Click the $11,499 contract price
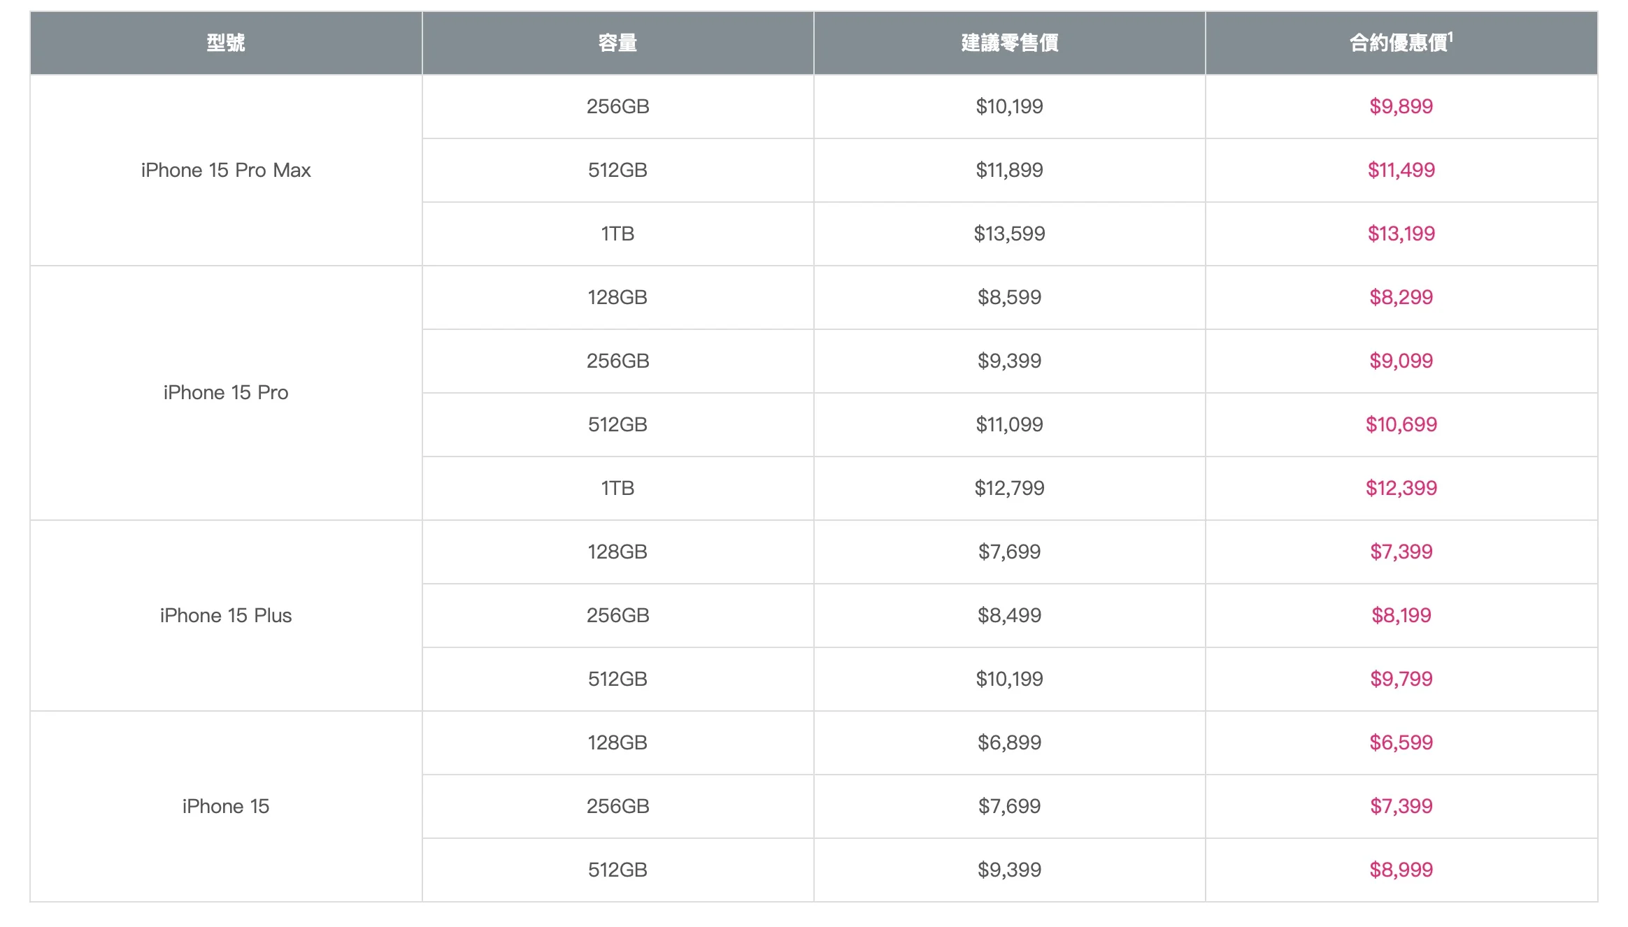Image resolution: width=1628 pixels, height=927 pixels. coord(1401,170)
